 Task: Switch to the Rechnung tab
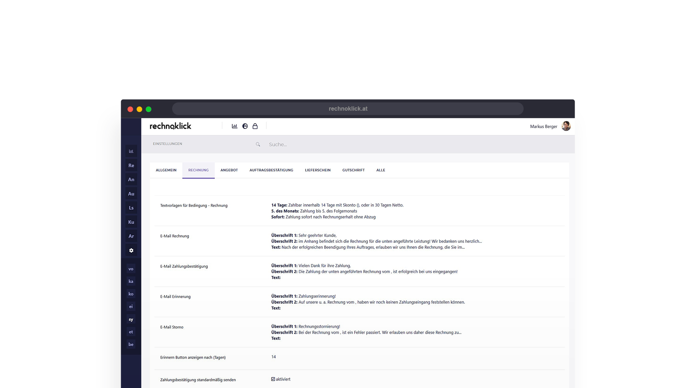[x=198, y=170]
